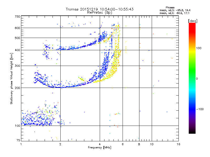Click the blue trace minimum at 2 MHz, 200 km
The height and width of the screenshot is (157, 210).
tap(60, 87)
